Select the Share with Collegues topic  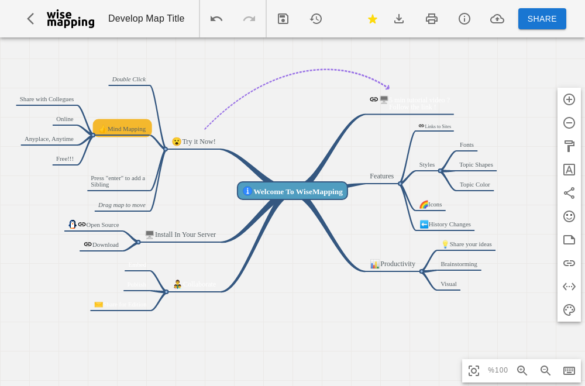point(47,99)
